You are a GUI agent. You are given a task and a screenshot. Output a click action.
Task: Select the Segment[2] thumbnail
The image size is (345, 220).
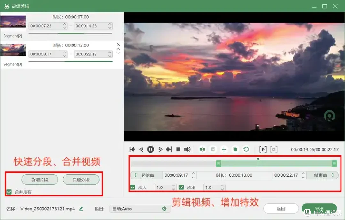[13, 21]
